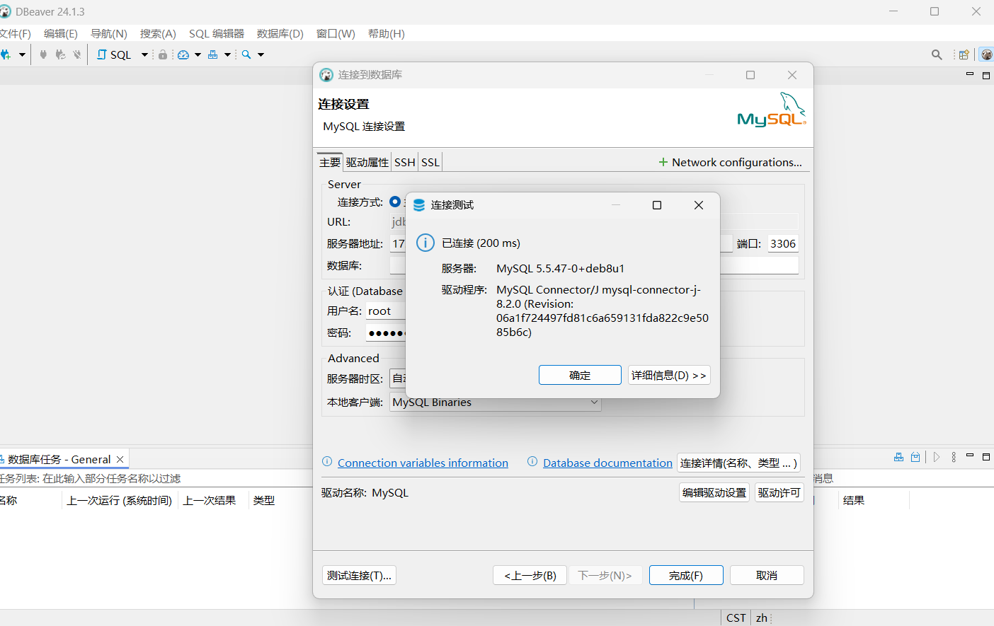Screen dimensions: 994x626
Task: Close the 连接测试 dialog
Action: tap(699, 205)
